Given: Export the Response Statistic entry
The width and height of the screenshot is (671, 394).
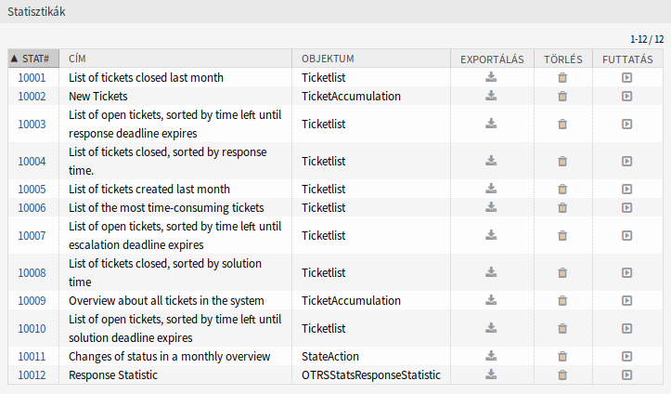Looking at the screenshot, I should click(491, 374).
